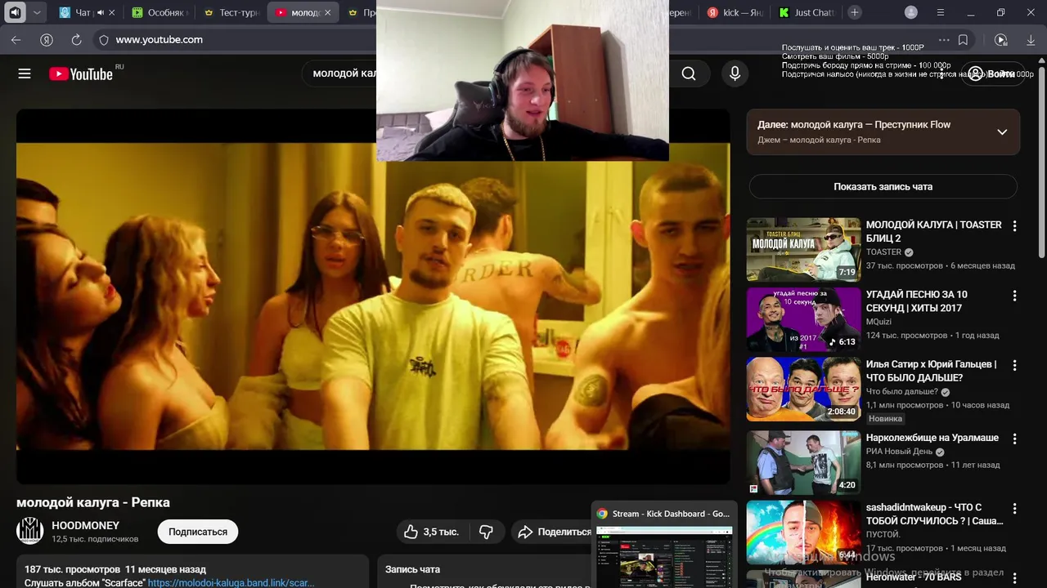
Task: Dislike the video with thumbs-down
Action: [486, 532]
